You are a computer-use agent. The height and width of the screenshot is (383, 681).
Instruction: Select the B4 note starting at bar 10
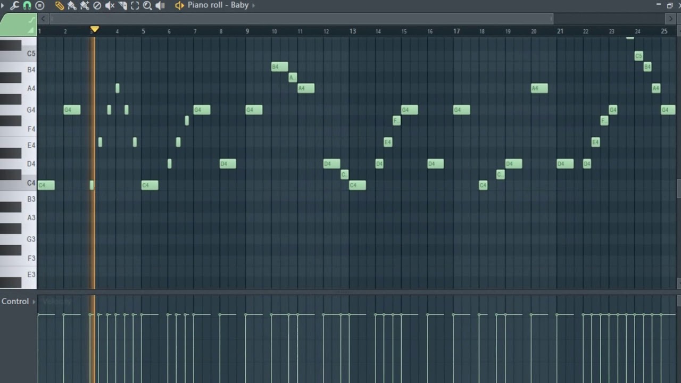coord(280,66)
